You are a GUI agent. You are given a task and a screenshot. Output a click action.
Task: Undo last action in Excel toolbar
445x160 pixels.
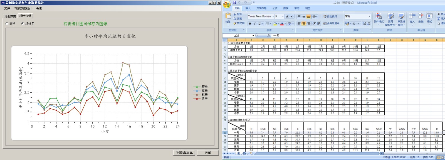tap(239, 3)
